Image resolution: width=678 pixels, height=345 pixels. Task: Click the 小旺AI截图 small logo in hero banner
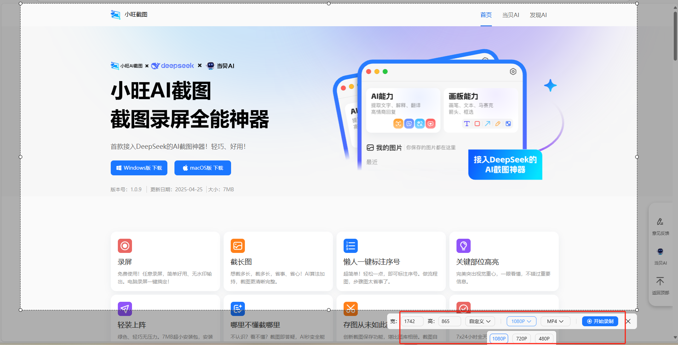click(x=127, y=66)
